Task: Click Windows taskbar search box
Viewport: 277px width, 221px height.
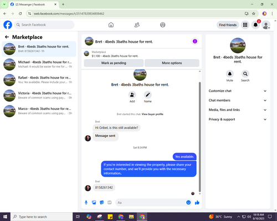Action: pyautogui.click(x=42, y=217)
